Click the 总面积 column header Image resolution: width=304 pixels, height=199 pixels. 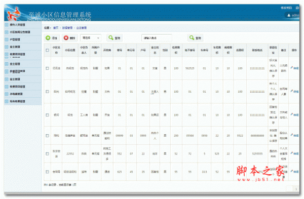pyautogui.click(x=240, y=50)
